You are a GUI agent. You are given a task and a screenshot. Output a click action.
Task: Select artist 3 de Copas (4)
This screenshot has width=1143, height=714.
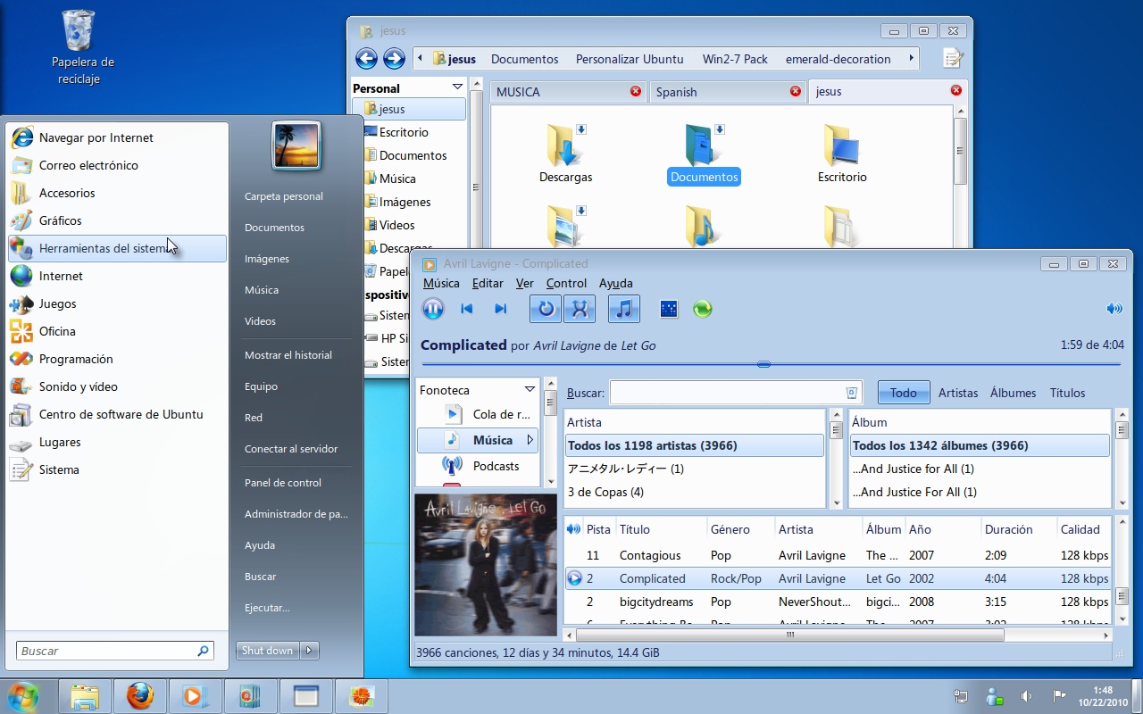(x=695, y=492)
